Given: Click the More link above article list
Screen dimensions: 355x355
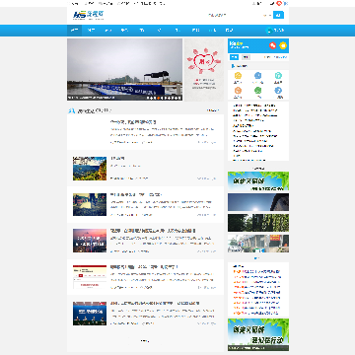Looking at the screenshot, I should coord(213,110).
